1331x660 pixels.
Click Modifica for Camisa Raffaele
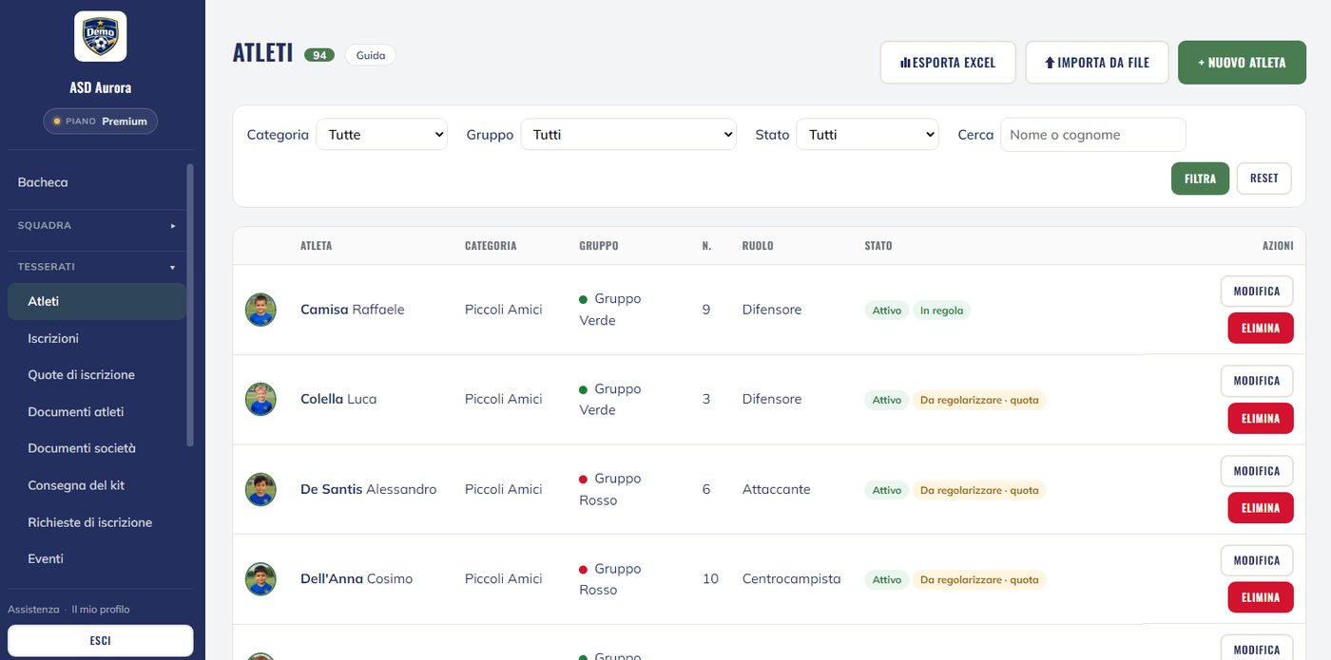[x=1257, y=292]
